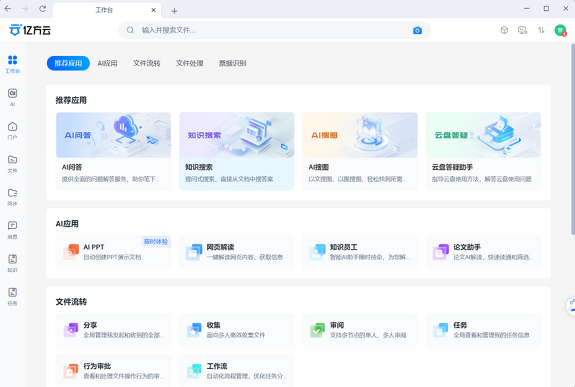The image size is (575, 387).
Task: Click the camera image search icon
Action: click(x=417, y=30)
